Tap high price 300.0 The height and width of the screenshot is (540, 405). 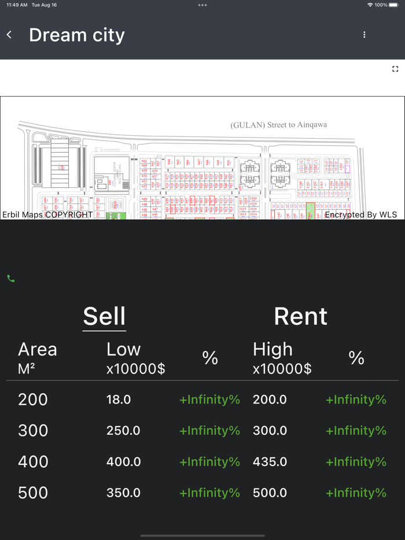pyautogui.click(x=270, y=431)
